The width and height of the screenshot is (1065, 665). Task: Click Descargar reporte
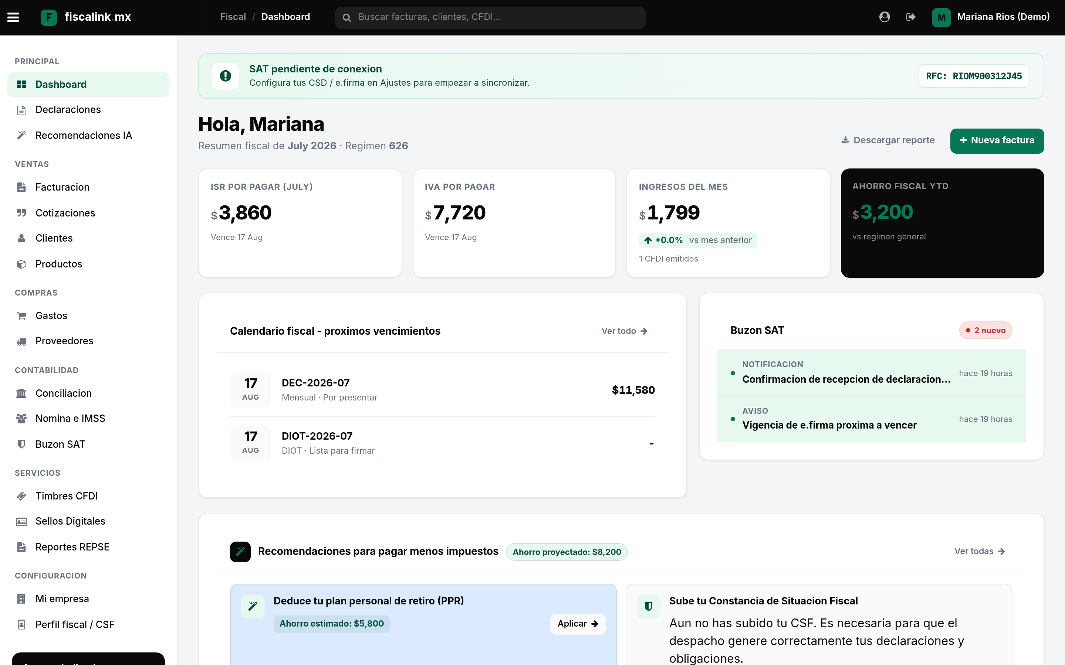[x=888, y=140]
